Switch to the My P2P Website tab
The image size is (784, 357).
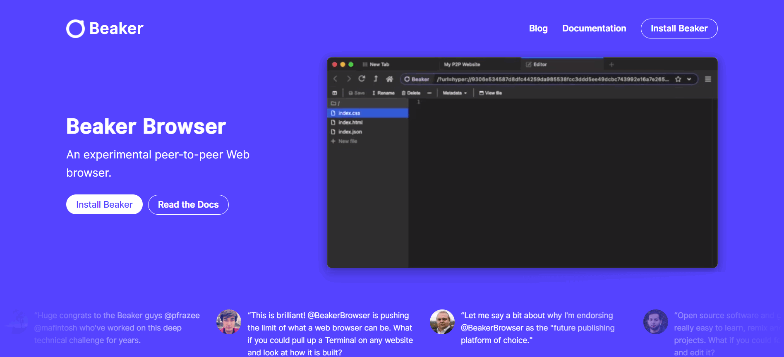462,65
